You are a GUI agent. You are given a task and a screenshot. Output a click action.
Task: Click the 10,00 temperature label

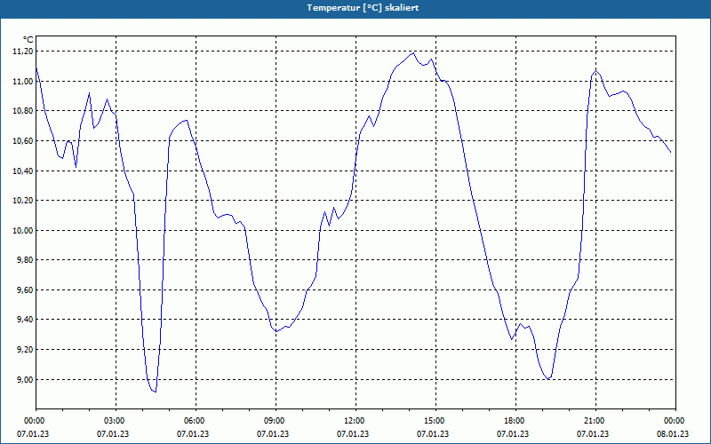coord(23,230)
